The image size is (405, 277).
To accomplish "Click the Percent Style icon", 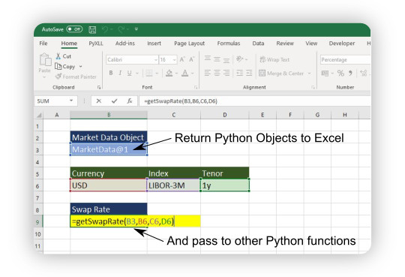I will click(340, 74).
